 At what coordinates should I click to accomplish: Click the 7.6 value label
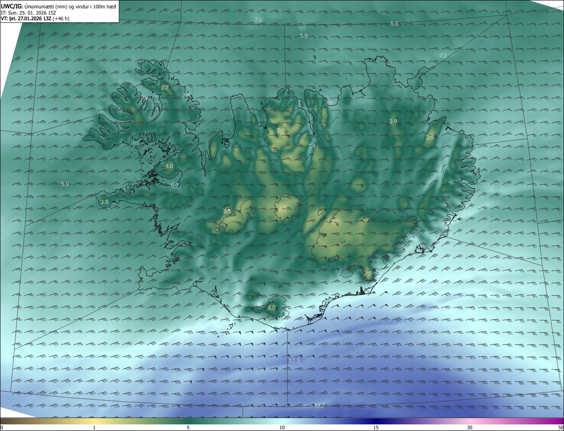pyautogui.click(x=144, y=98)
